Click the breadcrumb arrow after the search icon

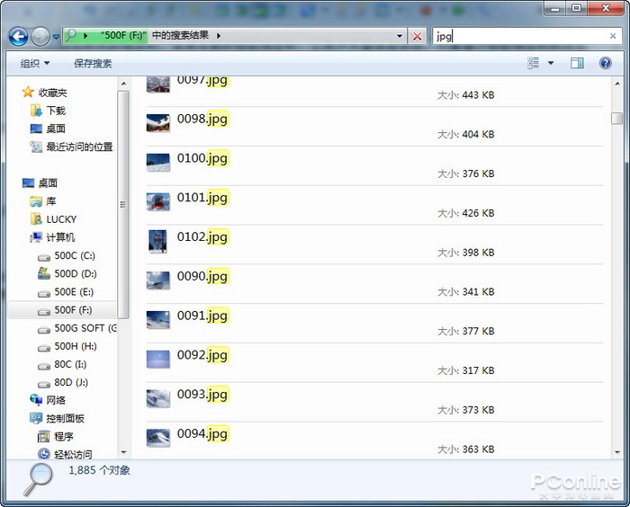tap(85, 36)
